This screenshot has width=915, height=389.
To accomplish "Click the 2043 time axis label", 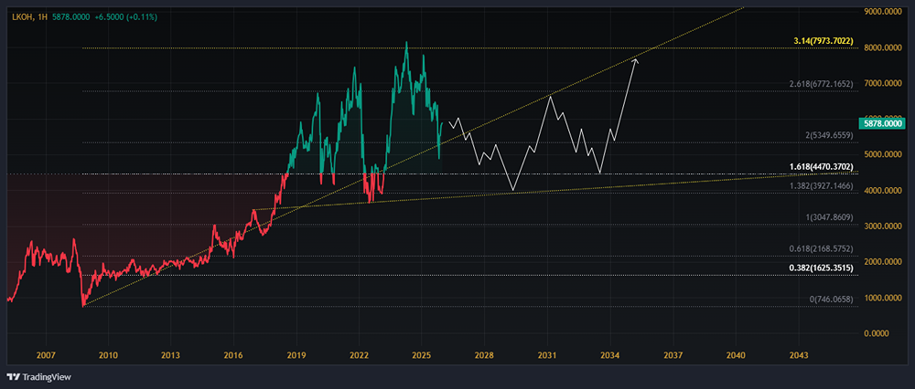I will pos(798,355).
